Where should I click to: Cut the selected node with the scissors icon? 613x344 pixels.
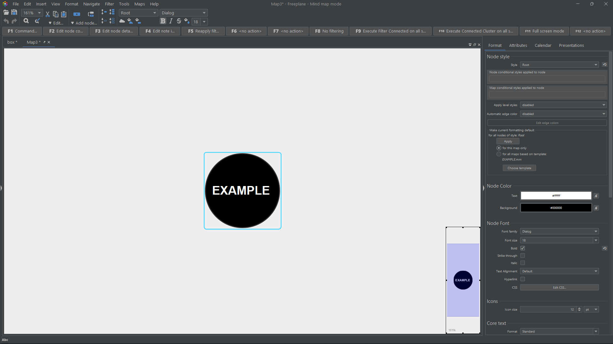[48, 14]
